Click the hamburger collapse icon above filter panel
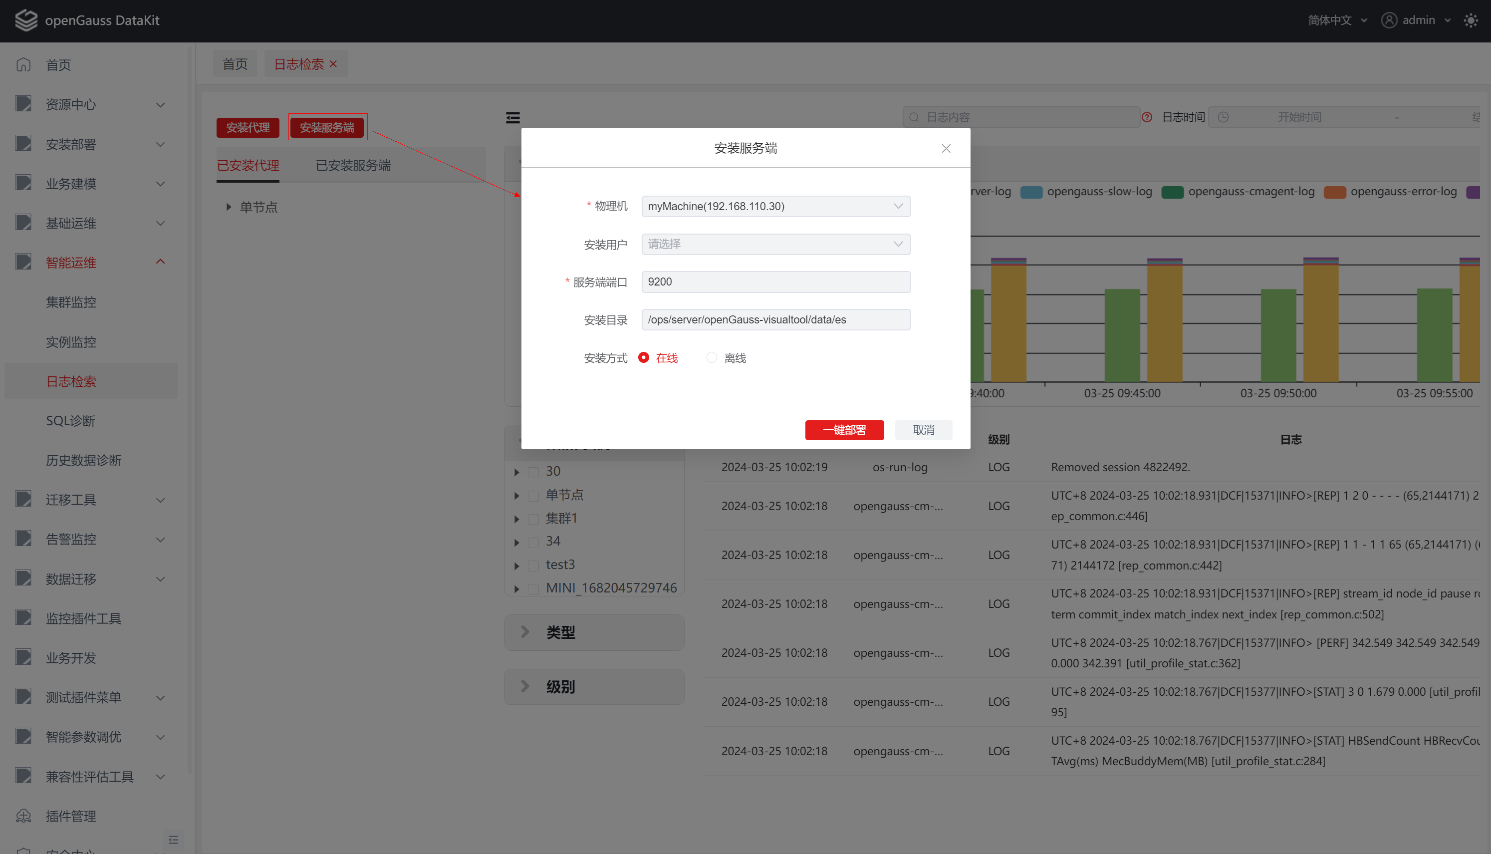This screenshot has width=1491, height=854. coord(513,118)
